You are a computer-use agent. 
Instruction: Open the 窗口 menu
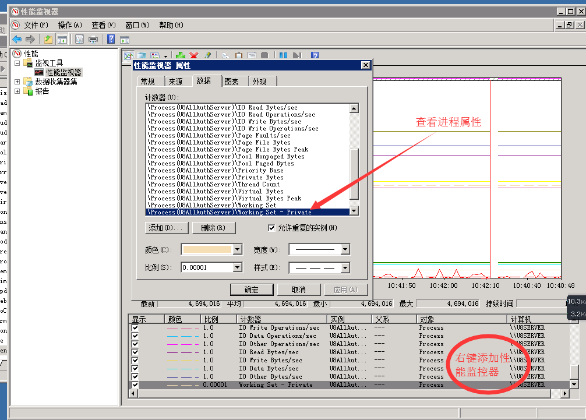137,25
